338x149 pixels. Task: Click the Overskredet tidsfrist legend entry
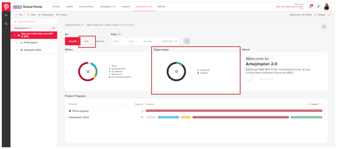[120, 77]
